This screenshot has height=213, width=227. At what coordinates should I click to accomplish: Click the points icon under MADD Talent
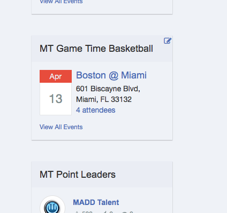tap(77, 212)
